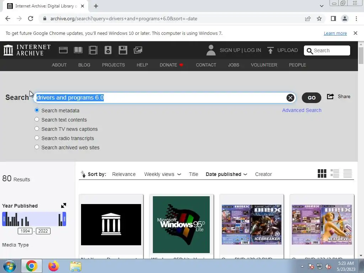The image size is (364, 273).
Task: Click LOG IN link
Action: [x=253, y=50]
